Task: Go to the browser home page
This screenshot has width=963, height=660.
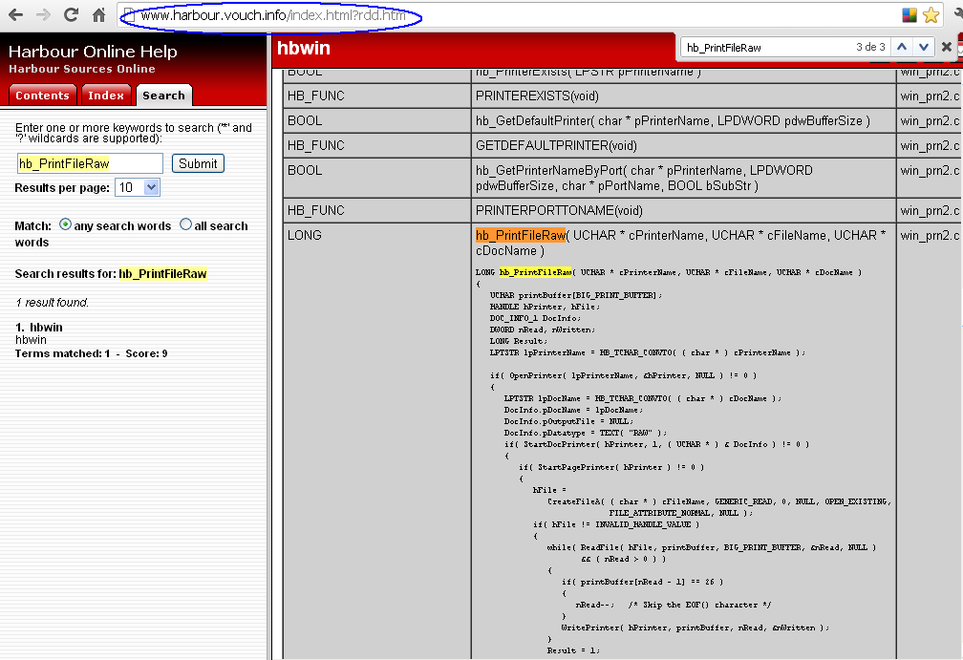Action: point(98,15)
